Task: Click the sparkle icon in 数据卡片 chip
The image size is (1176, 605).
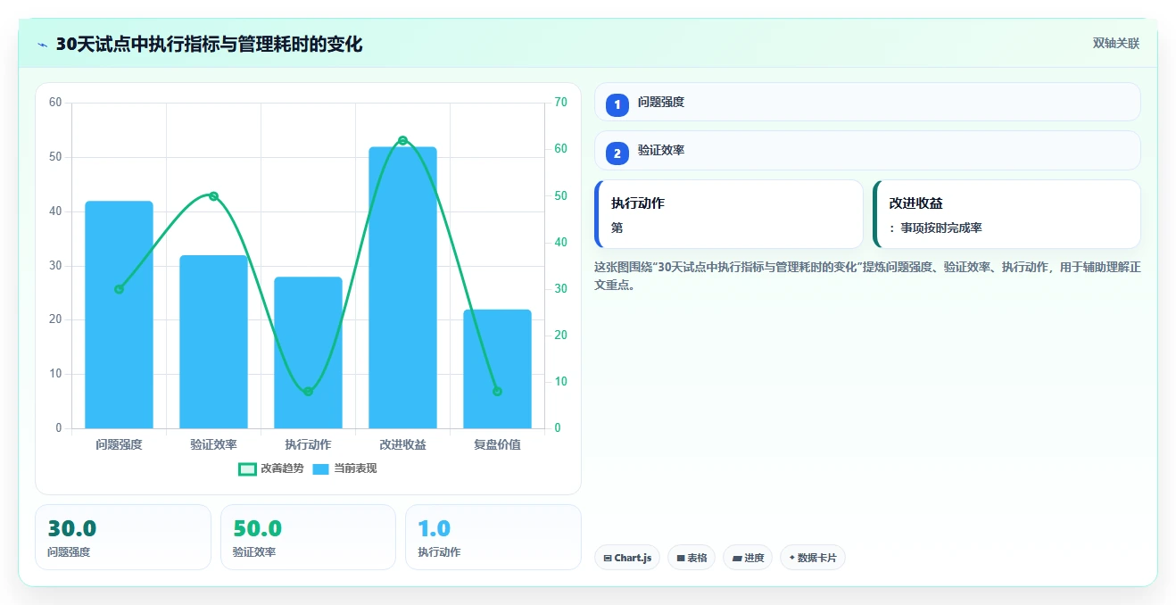Action: point(791,558)
